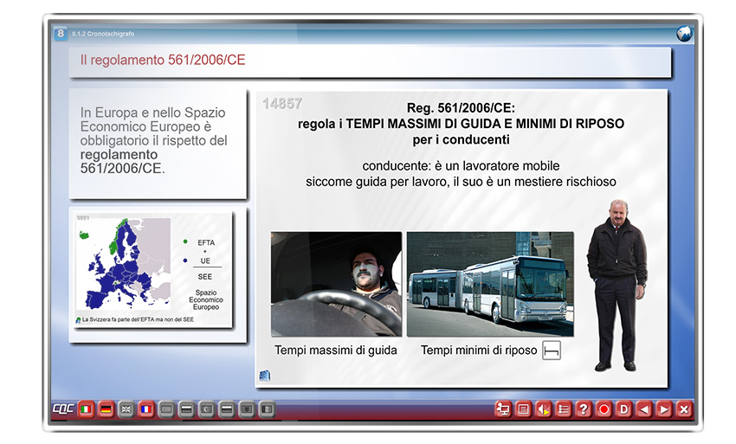Go to the previous slide arrow

point(644,409)
